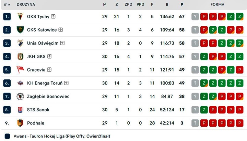
Task: Click the Zagłębie Sosnowiec round logo
Action: 20,97
